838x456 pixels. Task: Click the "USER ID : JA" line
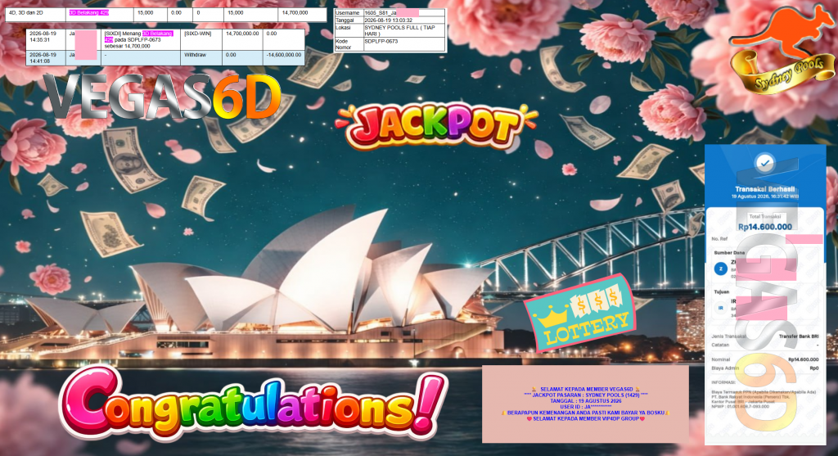pyautogui.click(x=586, y=407)
